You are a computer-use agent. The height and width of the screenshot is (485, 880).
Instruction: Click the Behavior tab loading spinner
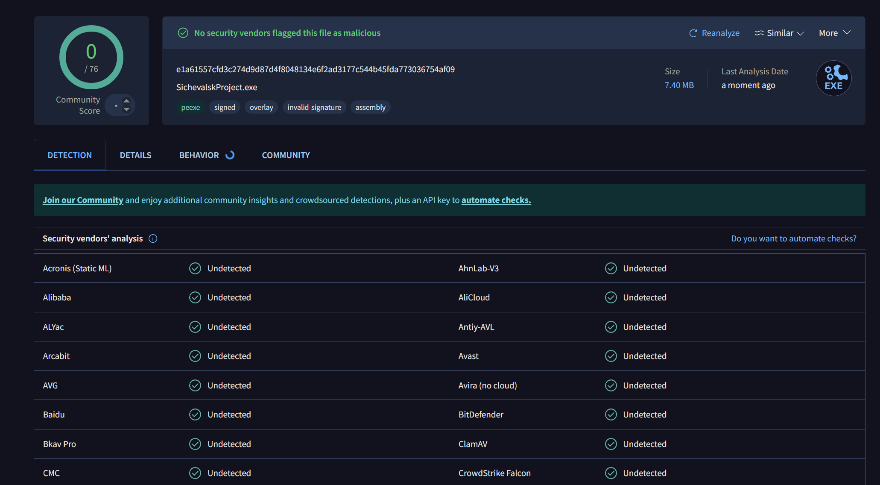[x=230, y=155]
